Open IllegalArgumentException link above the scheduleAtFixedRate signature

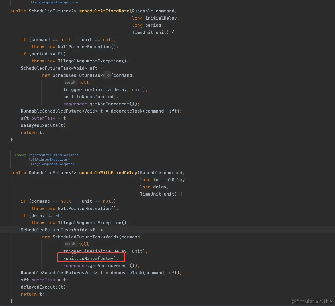tap(52, 2)
